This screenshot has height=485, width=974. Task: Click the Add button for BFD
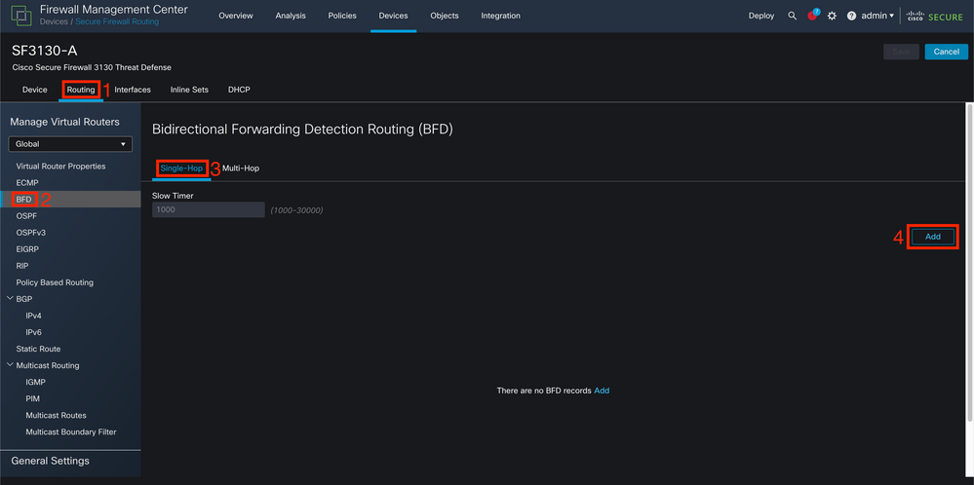(x=932, y=237)
